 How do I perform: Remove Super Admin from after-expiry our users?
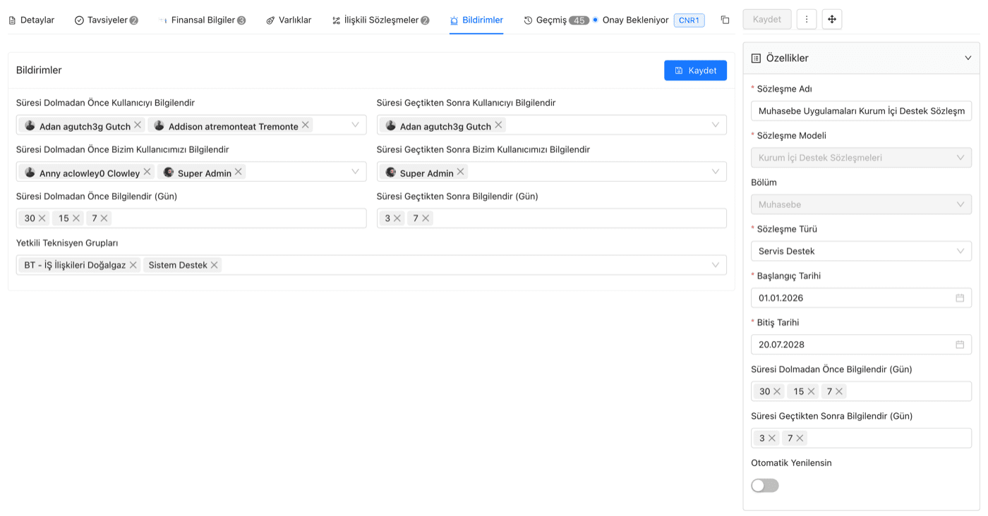[461, 171]
